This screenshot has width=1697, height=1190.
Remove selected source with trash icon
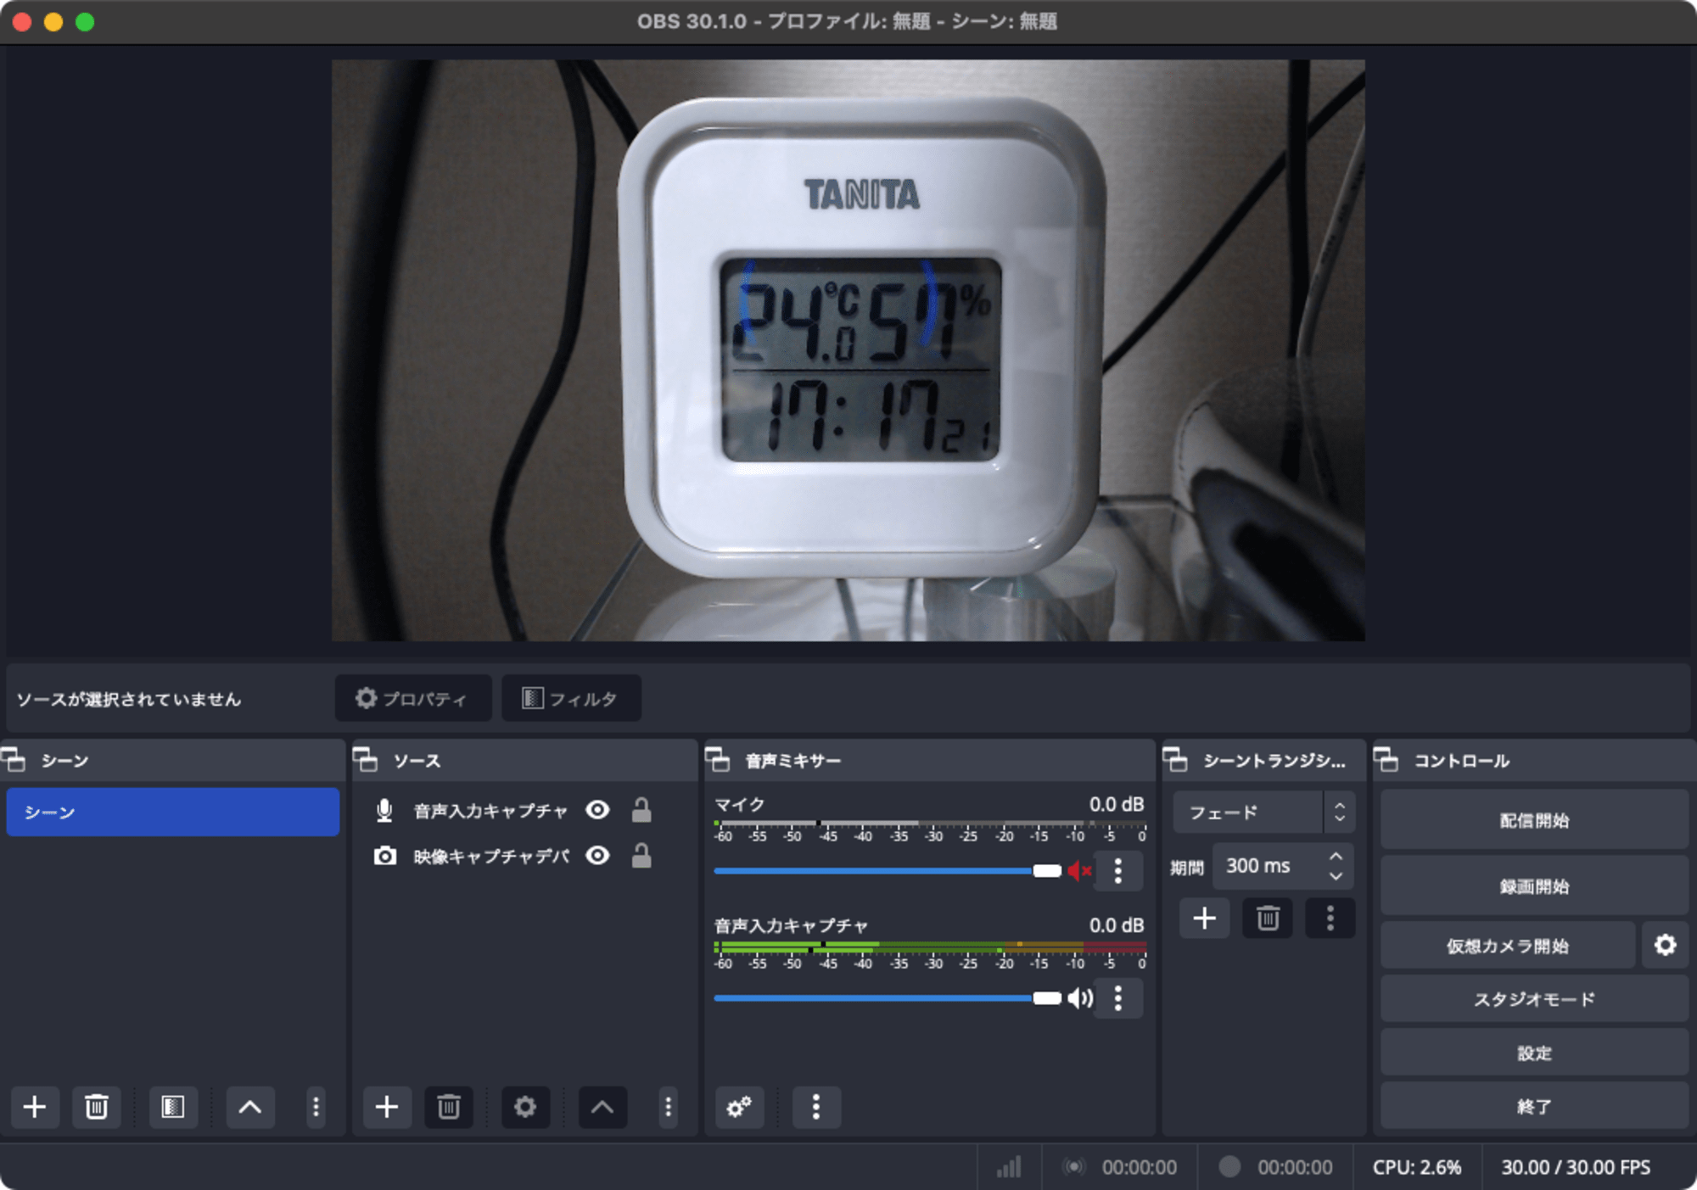(x=449, y=1107)
